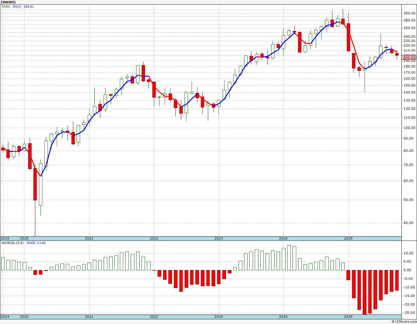Select the 180.00 price axis label

click(410, 66)
